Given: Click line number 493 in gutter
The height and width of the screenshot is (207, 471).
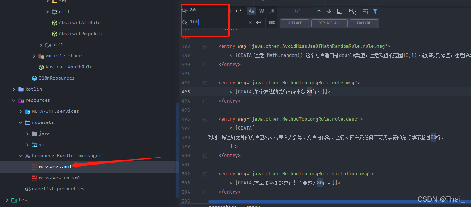Looking at the screenshot, I should click(x=186, y=92).
